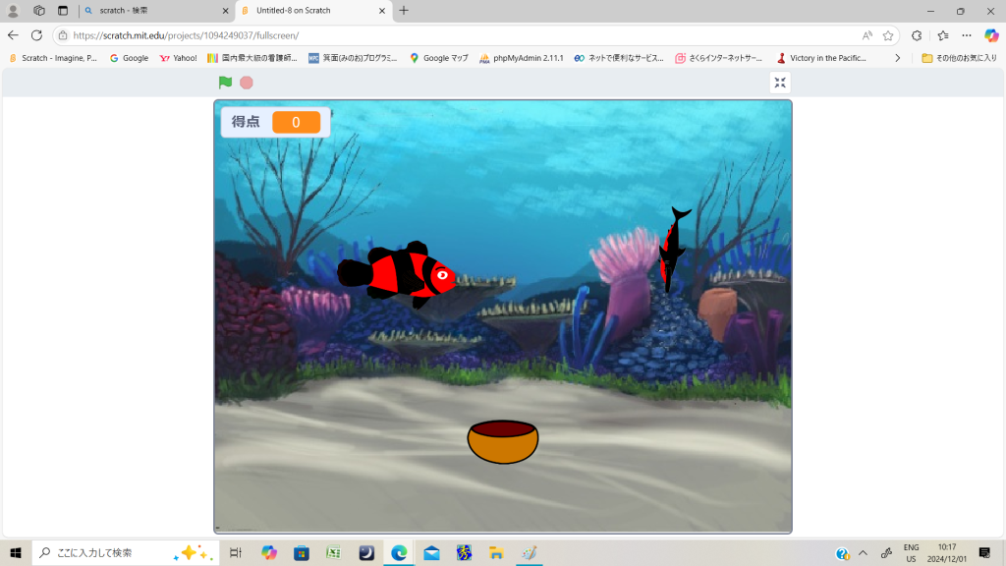1006x566 pixels.
Task: Open the Edge settings and more menu
Action: pos(967,35)
